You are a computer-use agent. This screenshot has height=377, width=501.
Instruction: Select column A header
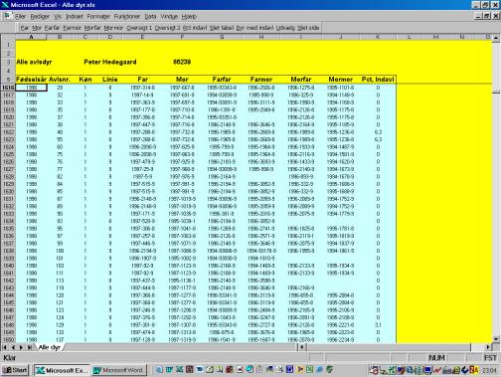click(31, 37)
